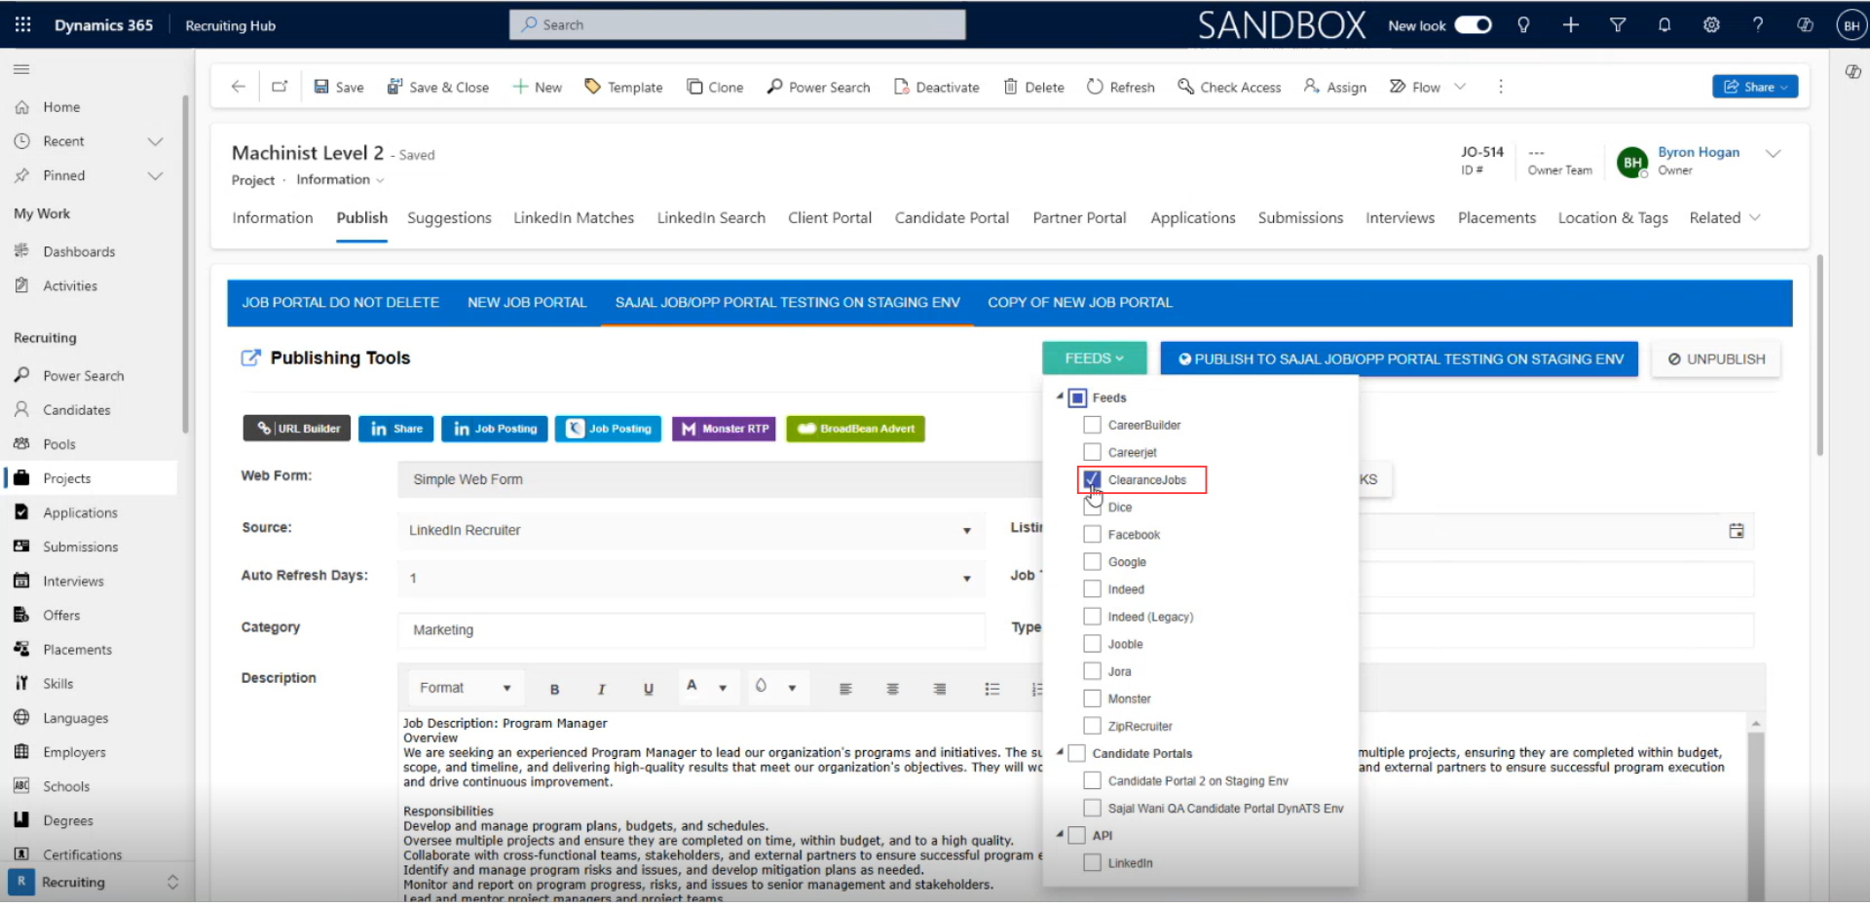This screenshot has width=1870, height=907.
Task: Open more commands ellipsis
Action: tap(1501, 87)
